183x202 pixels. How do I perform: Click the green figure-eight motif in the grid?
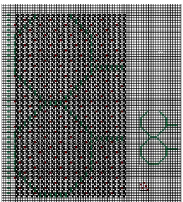159,138
